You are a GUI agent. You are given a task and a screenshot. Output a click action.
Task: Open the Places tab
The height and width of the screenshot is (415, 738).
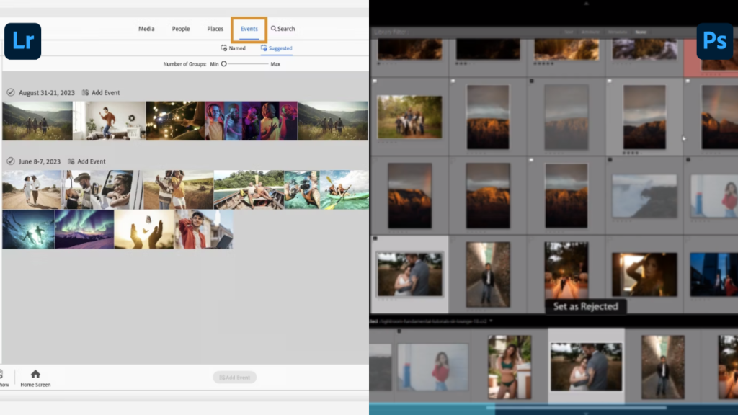(x=215, y=28)
